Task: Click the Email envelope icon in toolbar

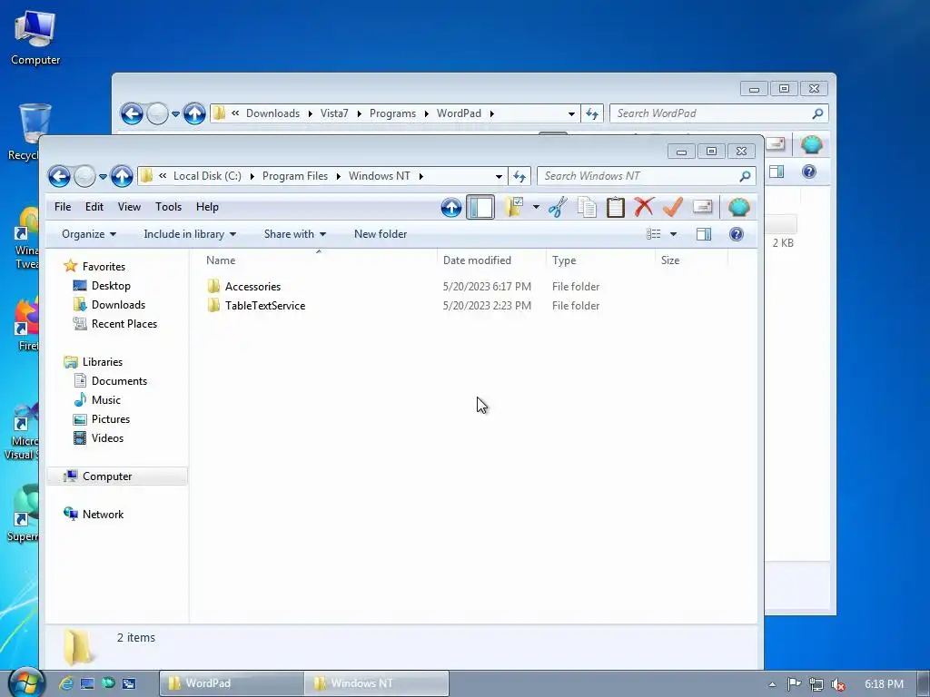Action: (702, 207)
